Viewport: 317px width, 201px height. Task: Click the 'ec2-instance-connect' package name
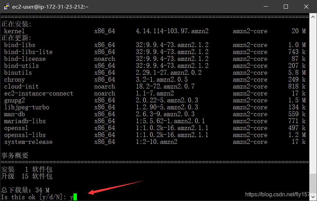tap(38, 93)
